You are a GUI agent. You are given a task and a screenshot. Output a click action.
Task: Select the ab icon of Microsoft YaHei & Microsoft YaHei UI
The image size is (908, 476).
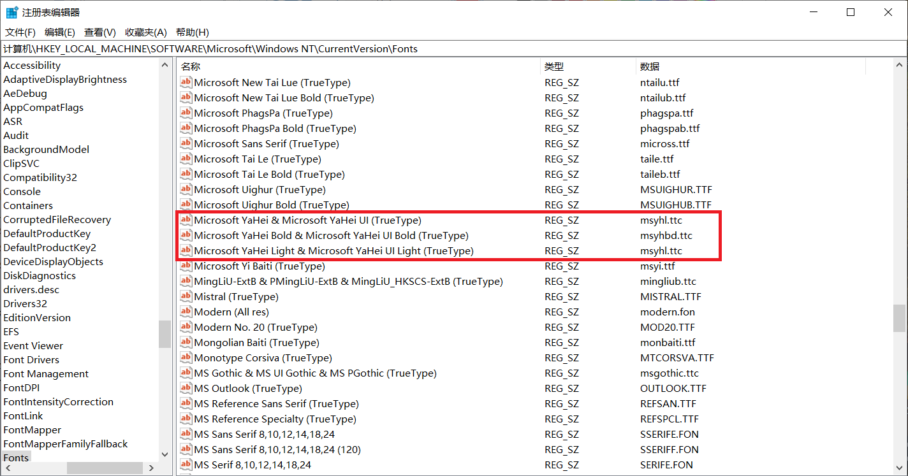[x=186, y=220]
